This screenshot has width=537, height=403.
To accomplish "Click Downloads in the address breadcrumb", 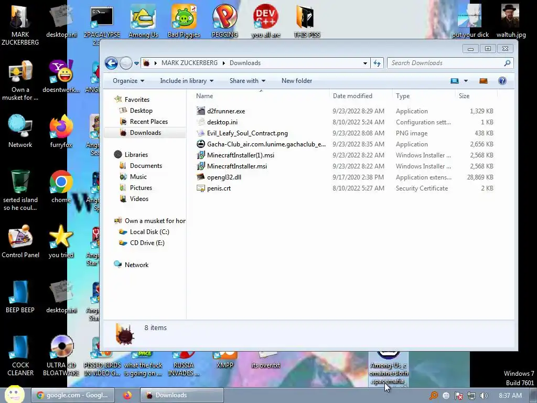I will click(245, 63).
